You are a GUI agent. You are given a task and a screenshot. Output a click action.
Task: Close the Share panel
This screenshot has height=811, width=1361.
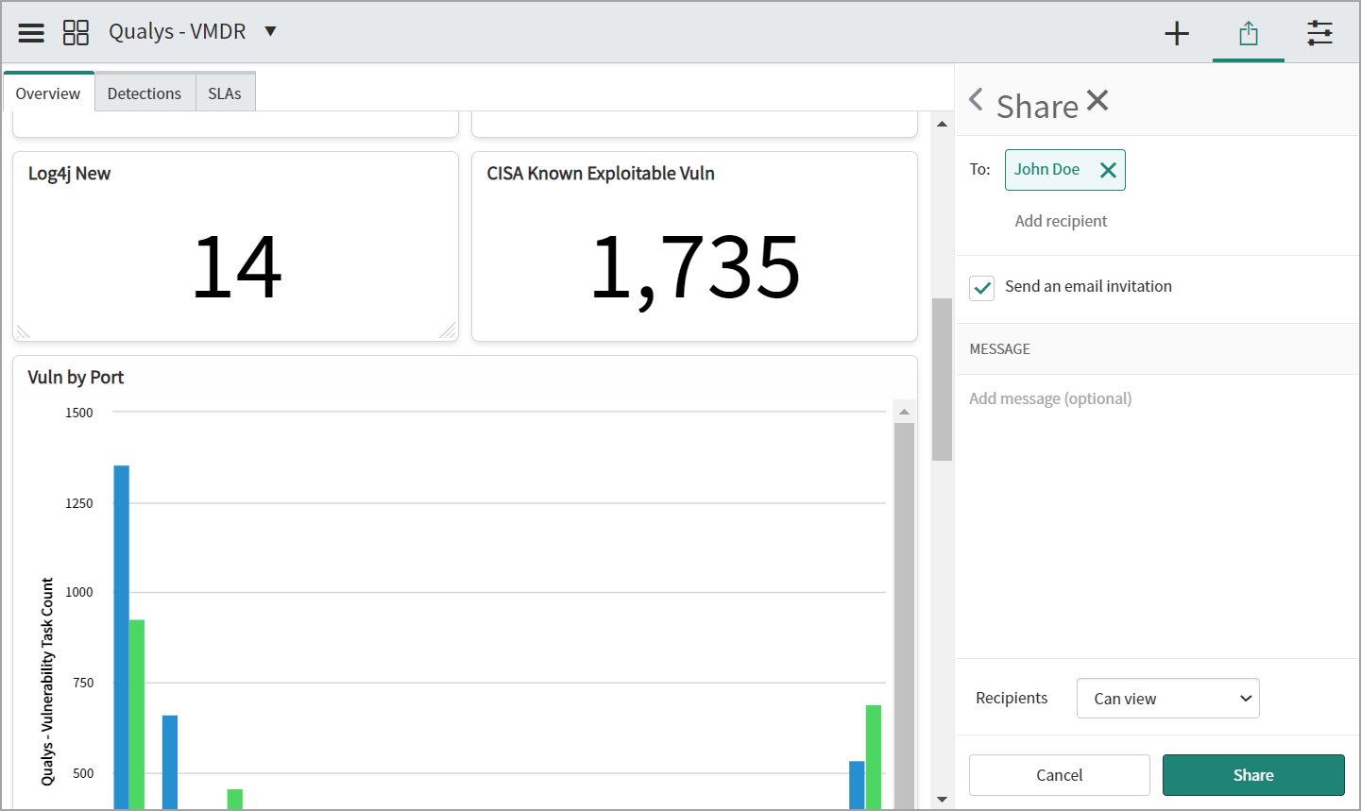pyautogui.click(x=1098, y=100)
